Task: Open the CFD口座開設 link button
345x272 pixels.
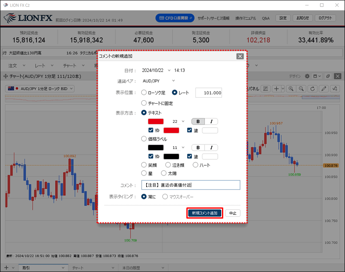Action: (175, 18)
